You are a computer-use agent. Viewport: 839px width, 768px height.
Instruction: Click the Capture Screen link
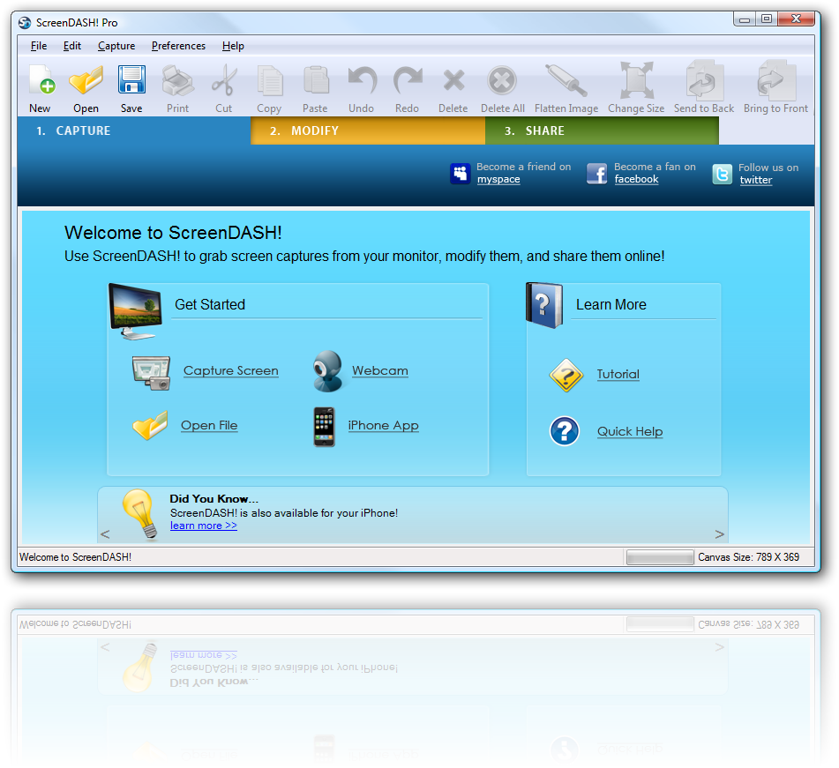click(x=230, y=371)
